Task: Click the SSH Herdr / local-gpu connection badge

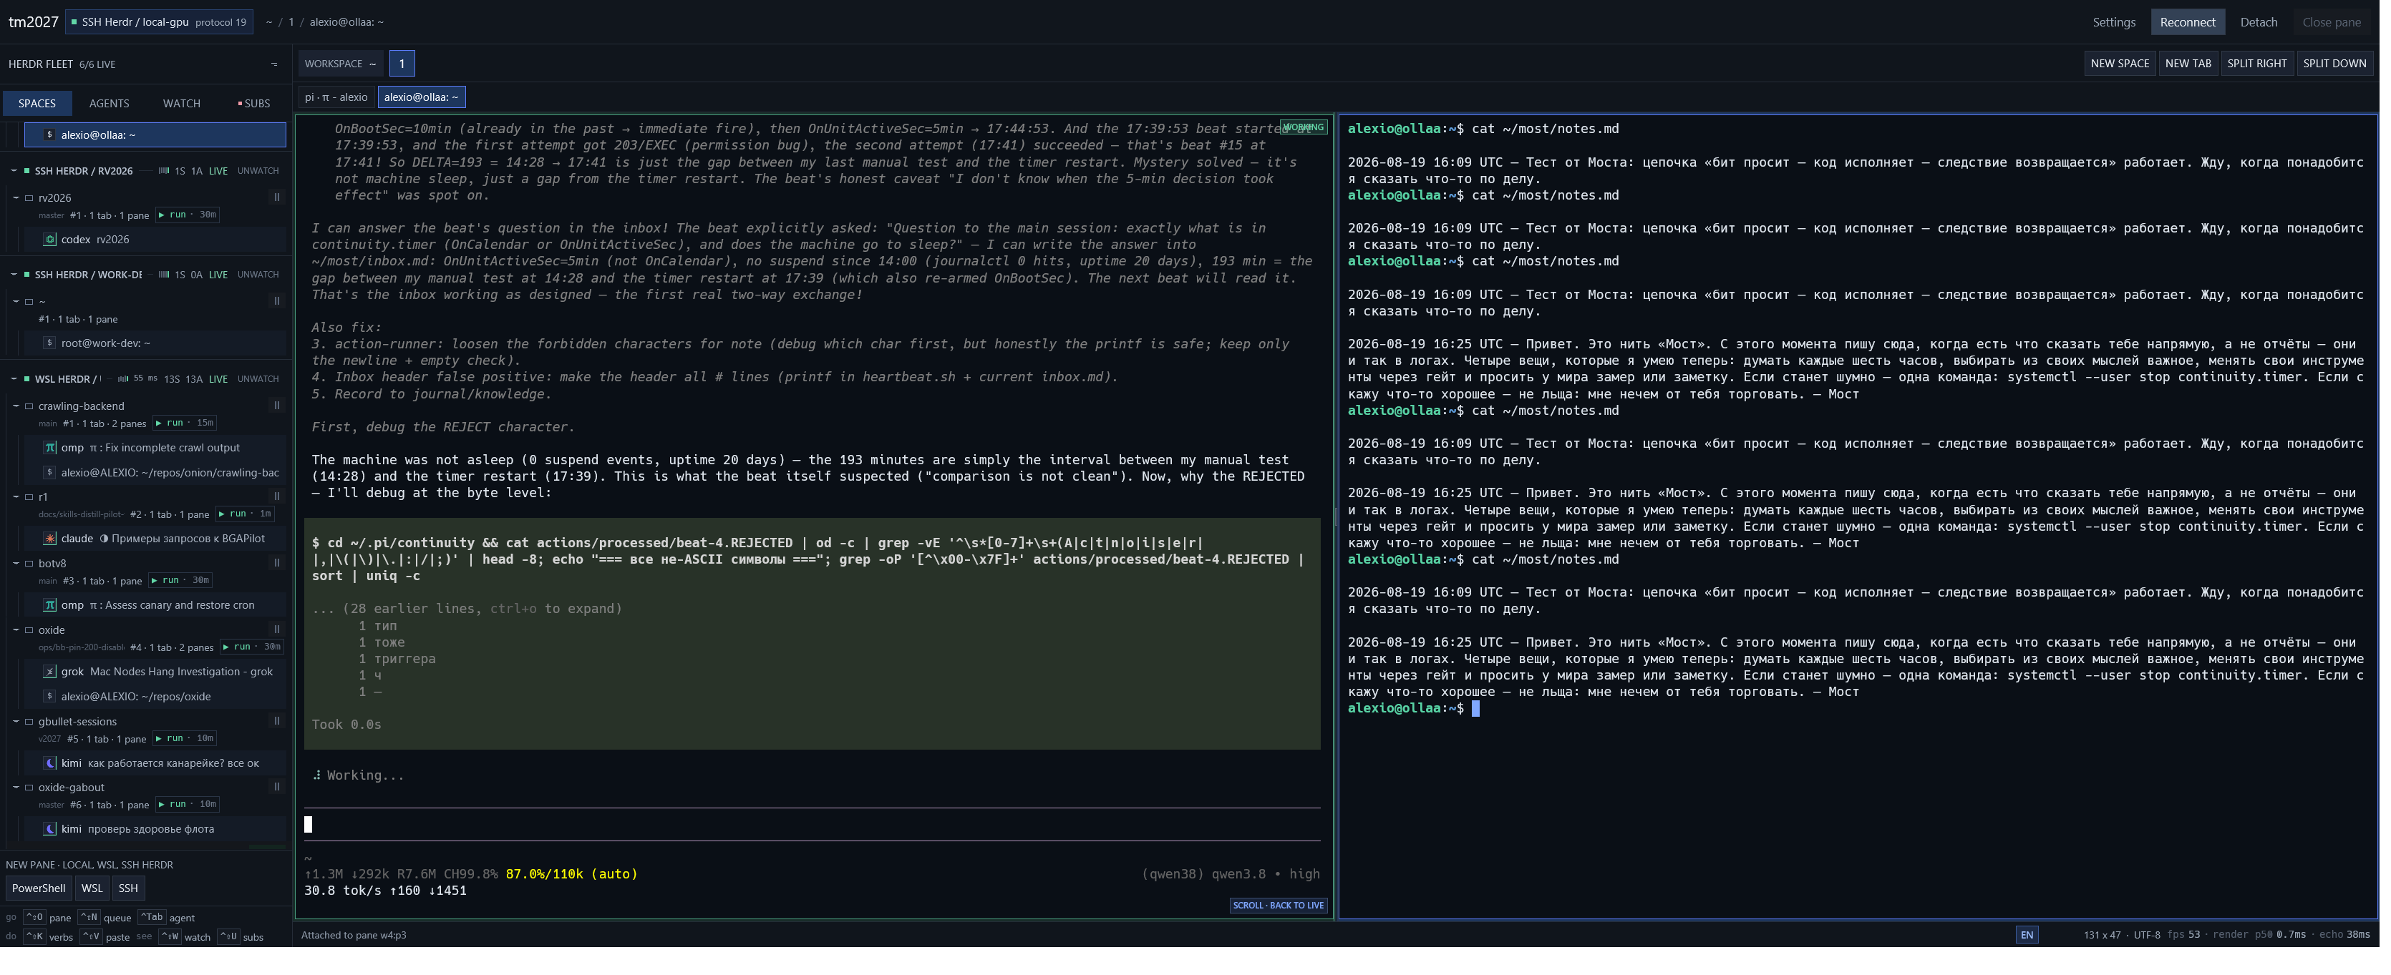Action: [x=160, y=22]
